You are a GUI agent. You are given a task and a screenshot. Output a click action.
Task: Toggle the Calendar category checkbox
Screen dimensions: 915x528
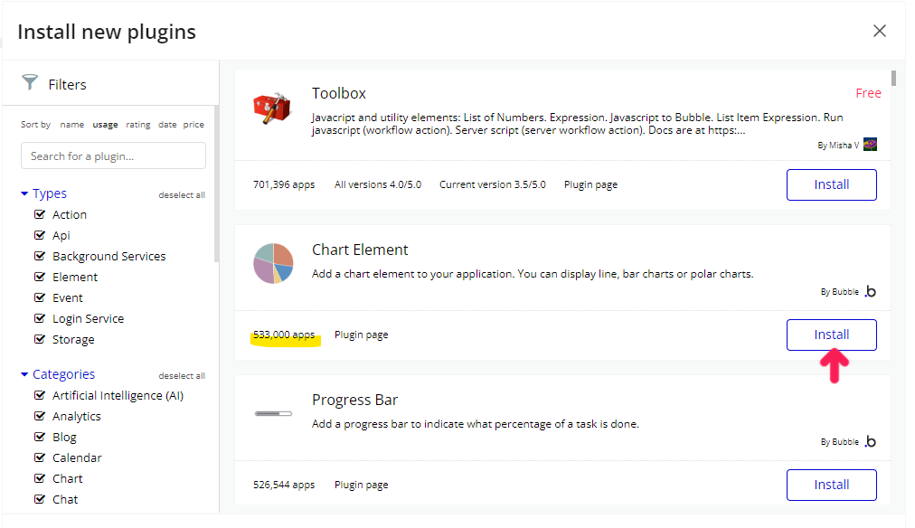(40, 457)
